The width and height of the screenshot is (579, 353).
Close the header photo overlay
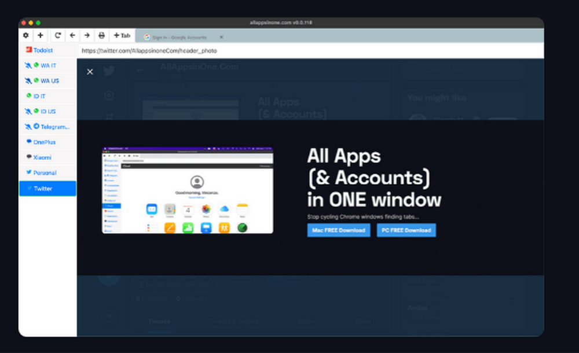click(90, 72)
